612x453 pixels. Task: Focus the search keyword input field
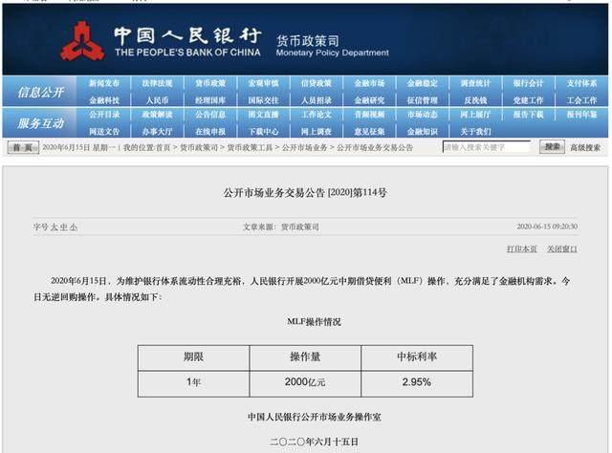pos(487,147)
